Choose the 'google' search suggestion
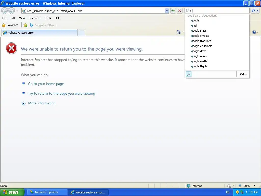Image resolution: width=261 pixels, height=196 pixels. 217,20
